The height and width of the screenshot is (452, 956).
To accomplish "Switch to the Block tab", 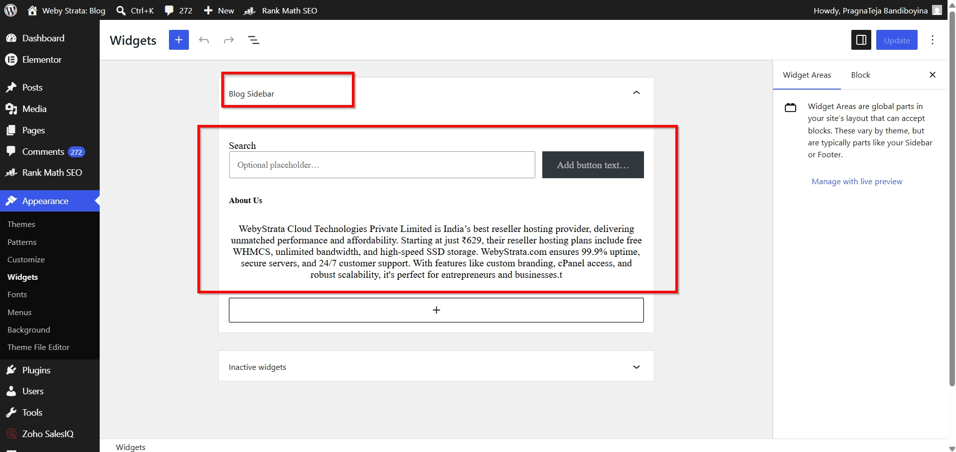I will (860, 75).
